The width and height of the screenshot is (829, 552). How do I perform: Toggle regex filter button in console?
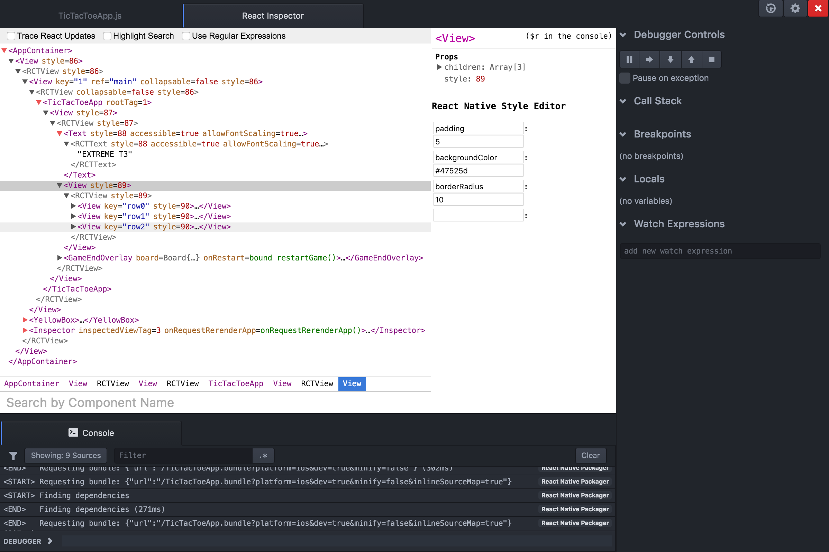(x=263, y=456)
